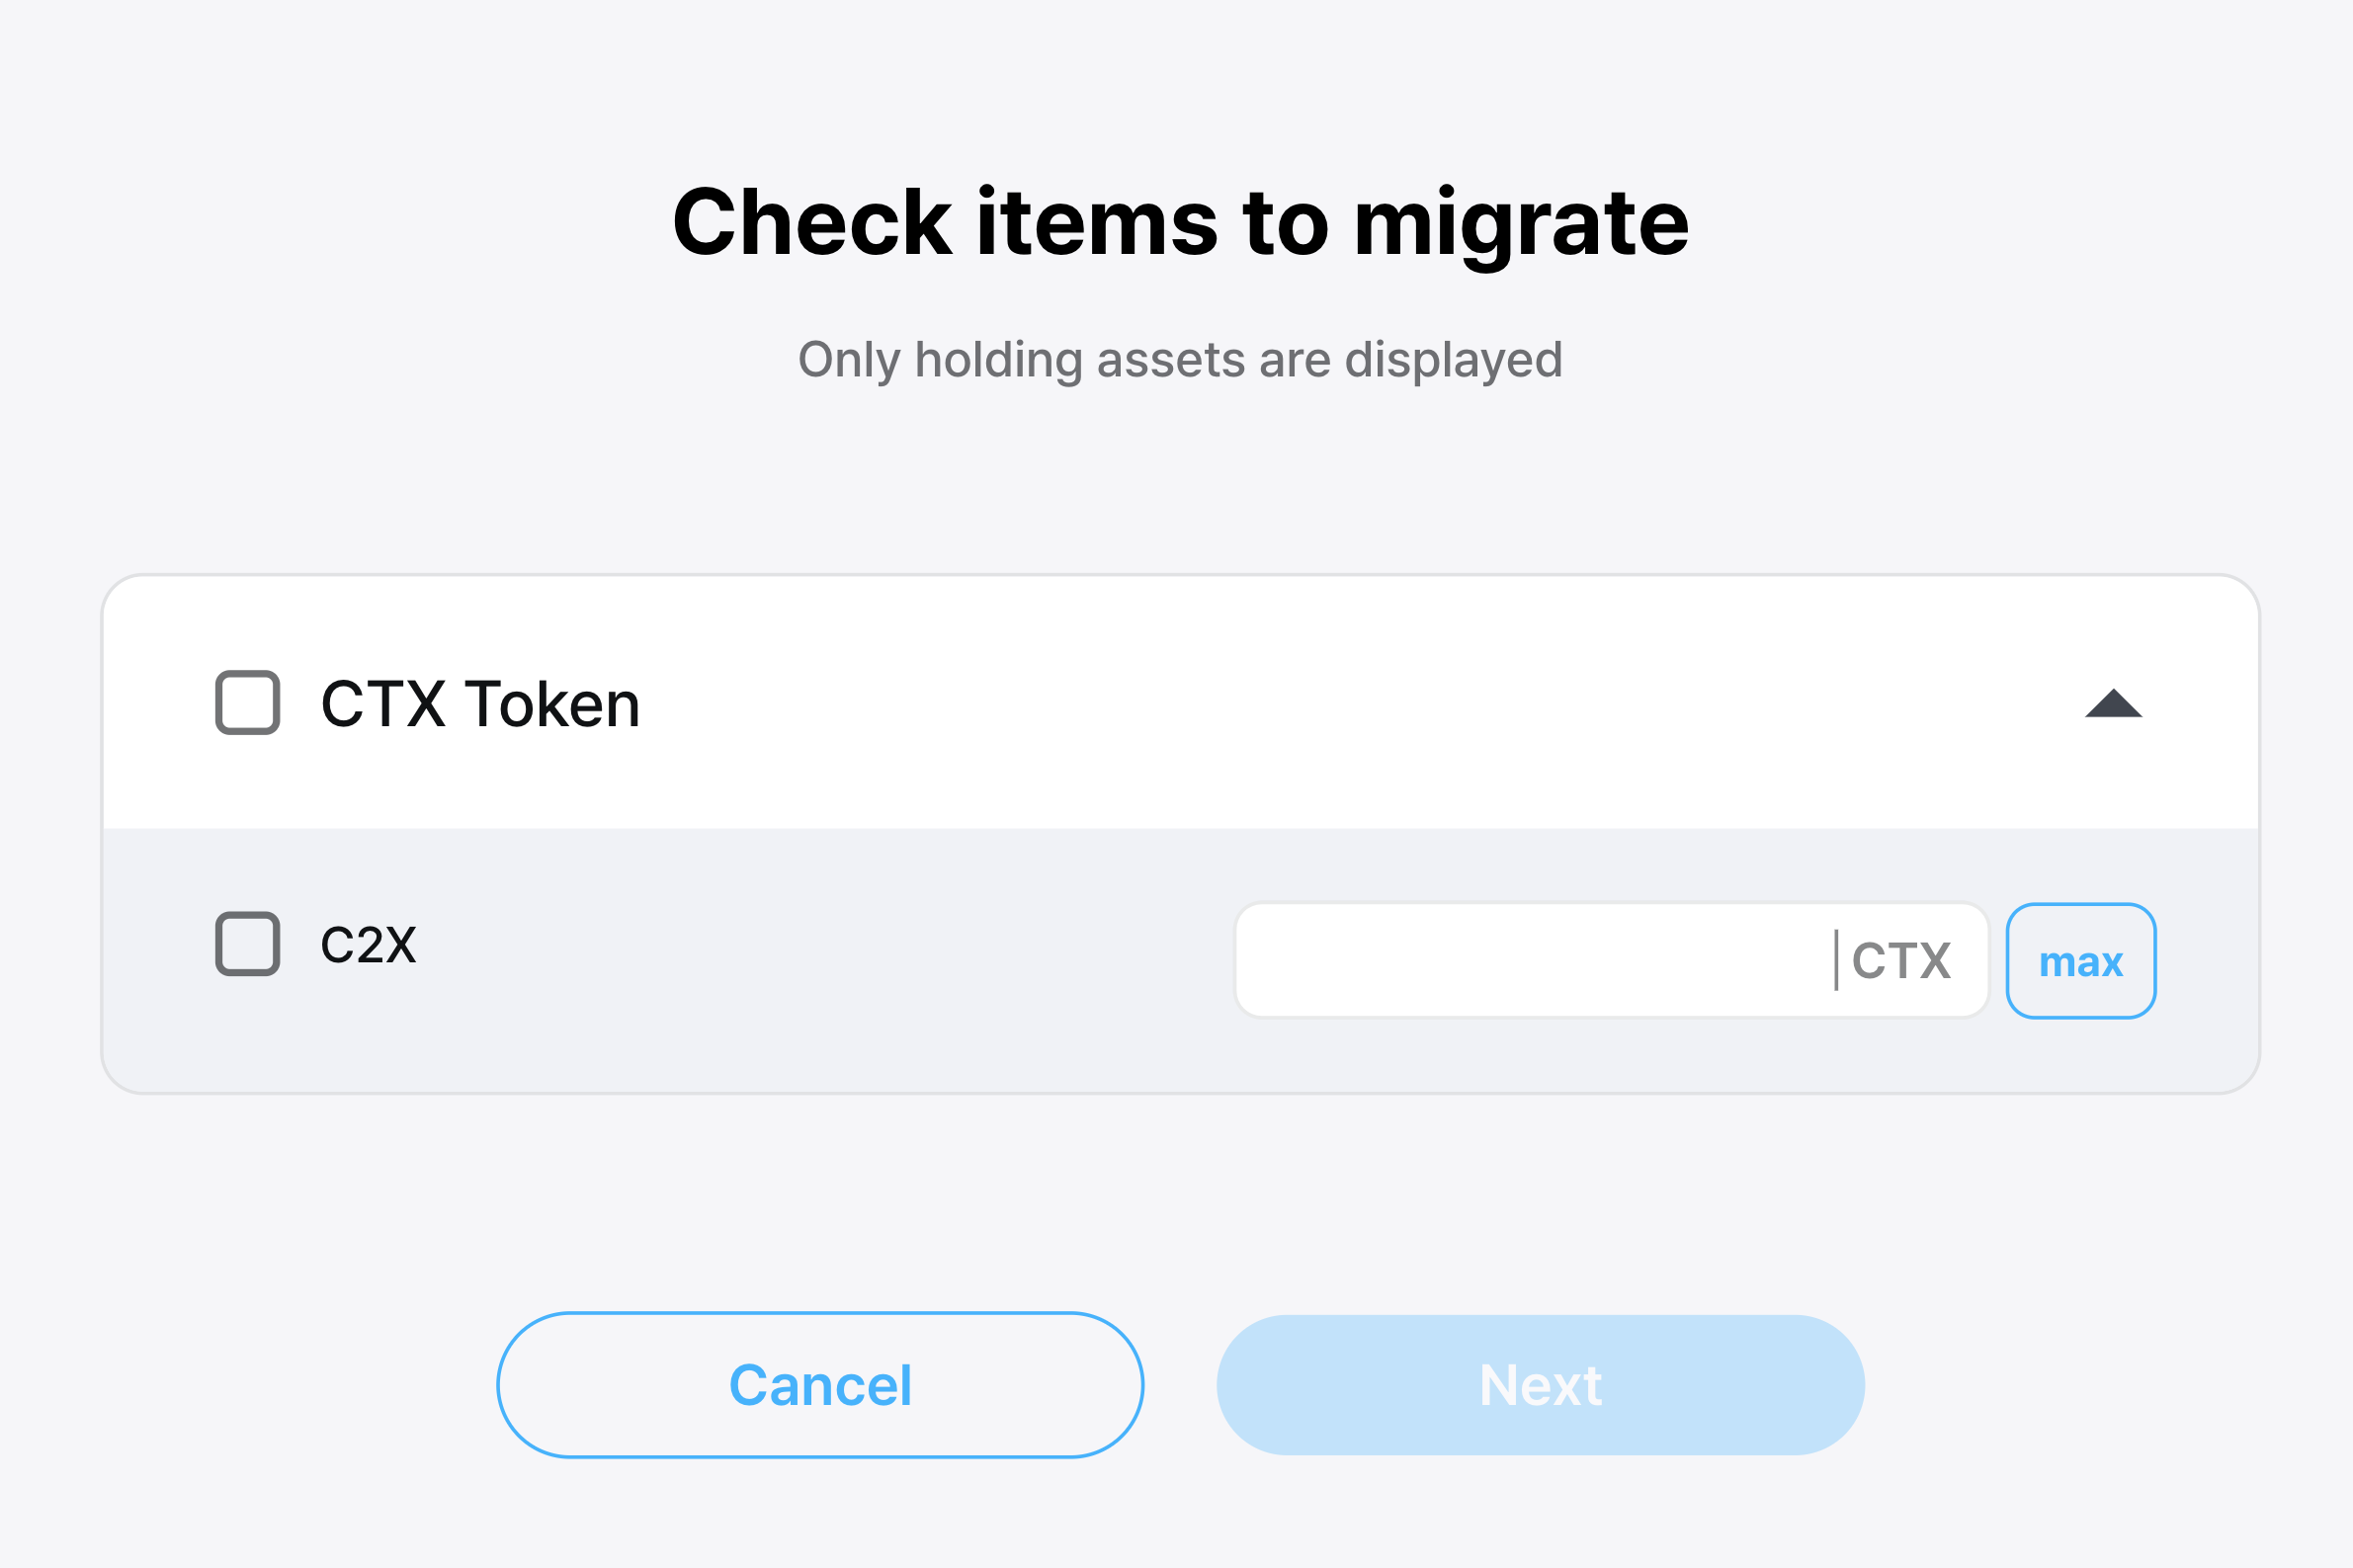This screenshot has width=2353, height=1568.
Task: Click the word "holding" in the subtitle
Action: click(x=998, y=360)
